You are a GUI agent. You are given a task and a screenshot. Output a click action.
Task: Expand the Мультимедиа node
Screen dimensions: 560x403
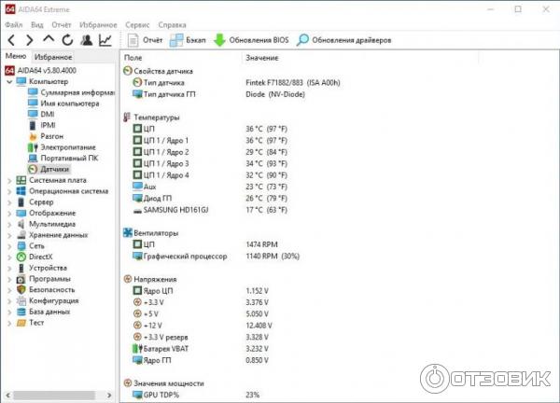9,225
